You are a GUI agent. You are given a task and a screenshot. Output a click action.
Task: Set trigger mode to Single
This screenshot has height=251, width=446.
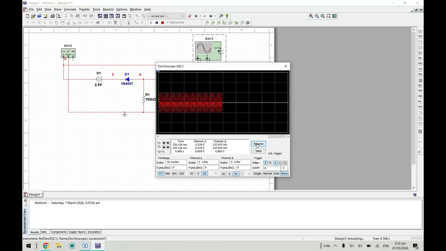click(257, 174)
